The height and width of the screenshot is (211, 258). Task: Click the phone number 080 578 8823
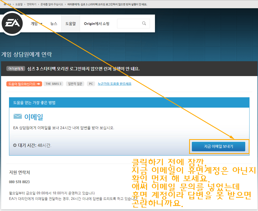[x=19, y=182]
